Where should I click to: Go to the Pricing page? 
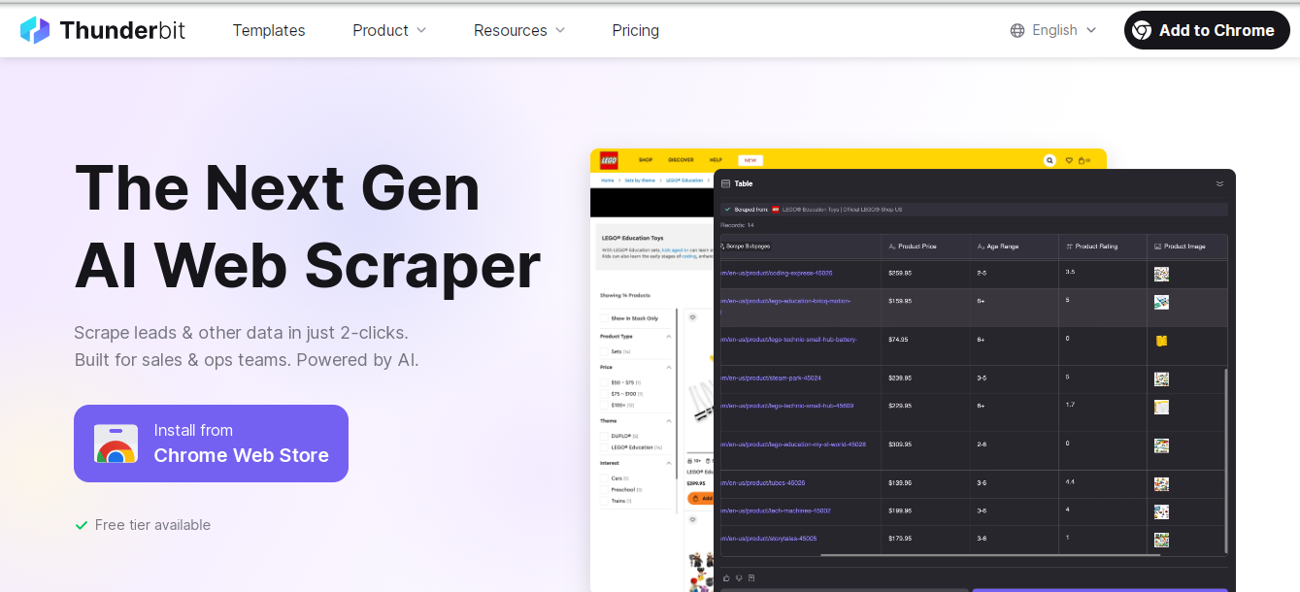click(635, 30)
